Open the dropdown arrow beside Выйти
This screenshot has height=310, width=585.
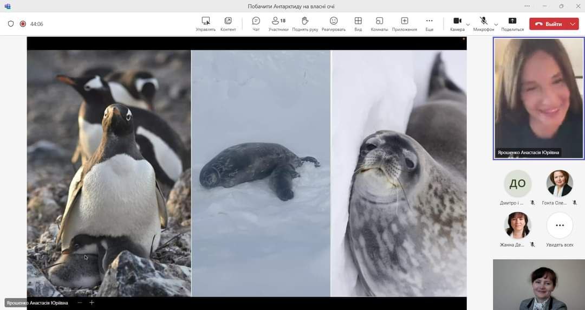pyautogui.click(x=573, y=24)
